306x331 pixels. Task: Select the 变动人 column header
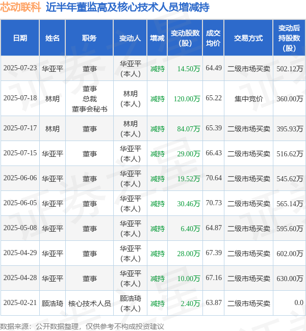pyautogui.click(x=130, y=38)
